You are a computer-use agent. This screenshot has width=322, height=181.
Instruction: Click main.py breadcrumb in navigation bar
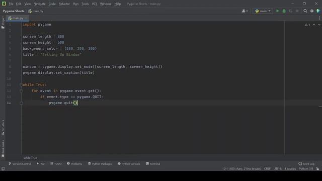[x=36, y=11]
